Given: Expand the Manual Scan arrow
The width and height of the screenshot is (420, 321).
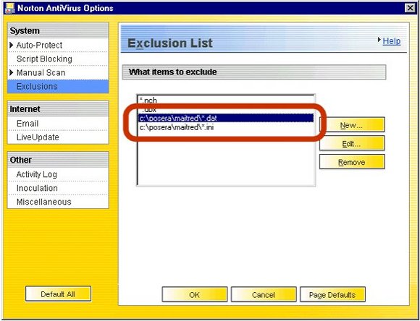Looking at the screenshot, I should pyautogui.click(x=12, y=72).
